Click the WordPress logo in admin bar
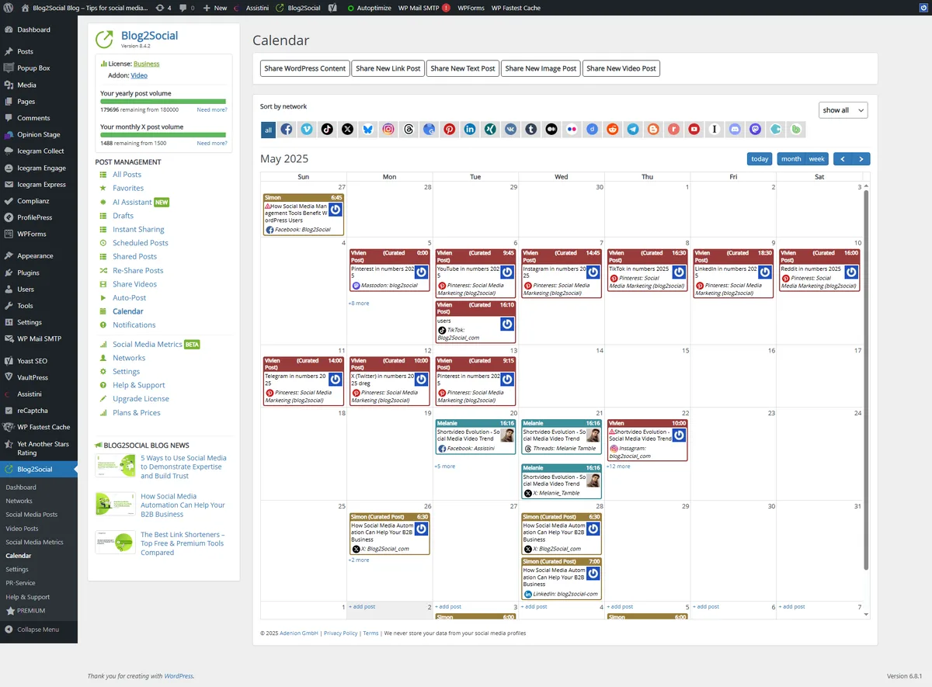Viewport: 932px width, 687px height. point(7,8)
